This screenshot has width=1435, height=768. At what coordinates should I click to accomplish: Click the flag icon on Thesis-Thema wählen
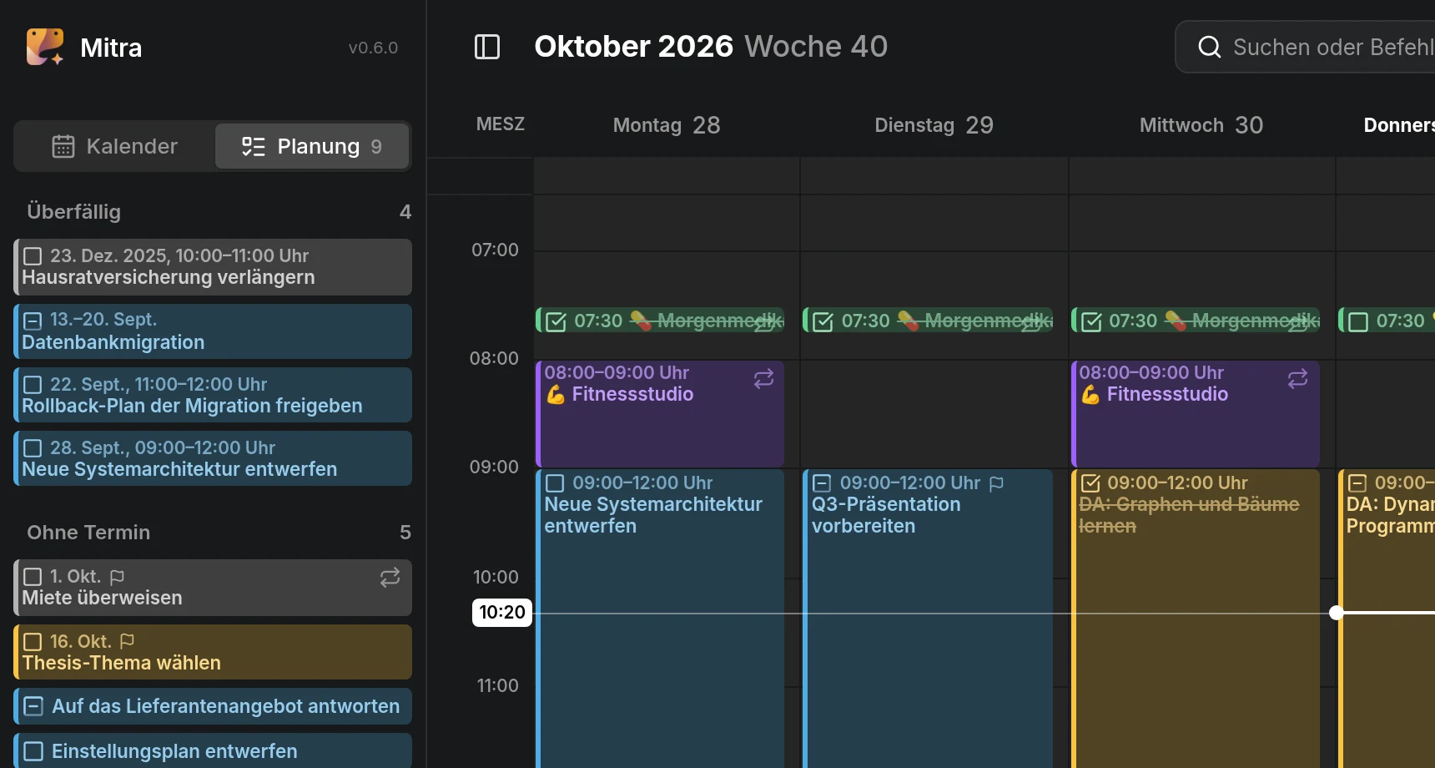(127, 641)
